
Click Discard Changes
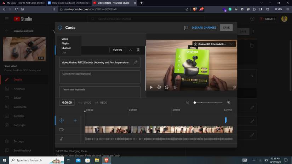(x=204, y=28)
